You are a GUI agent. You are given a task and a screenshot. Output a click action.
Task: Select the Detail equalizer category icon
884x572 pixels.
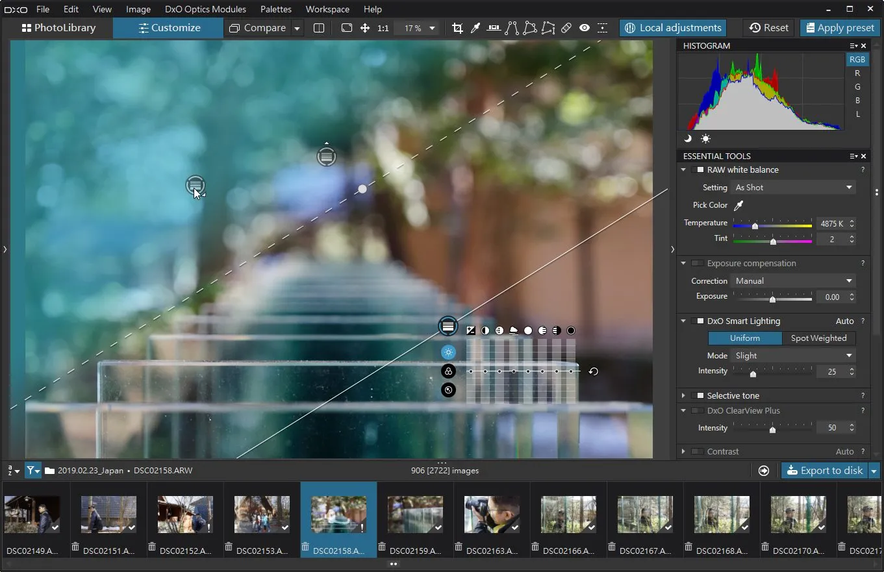click(x=448, y=390)
